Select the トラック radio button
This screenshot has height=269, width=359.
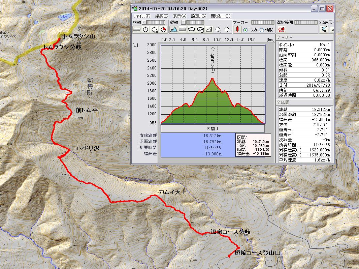click(245, 30)
